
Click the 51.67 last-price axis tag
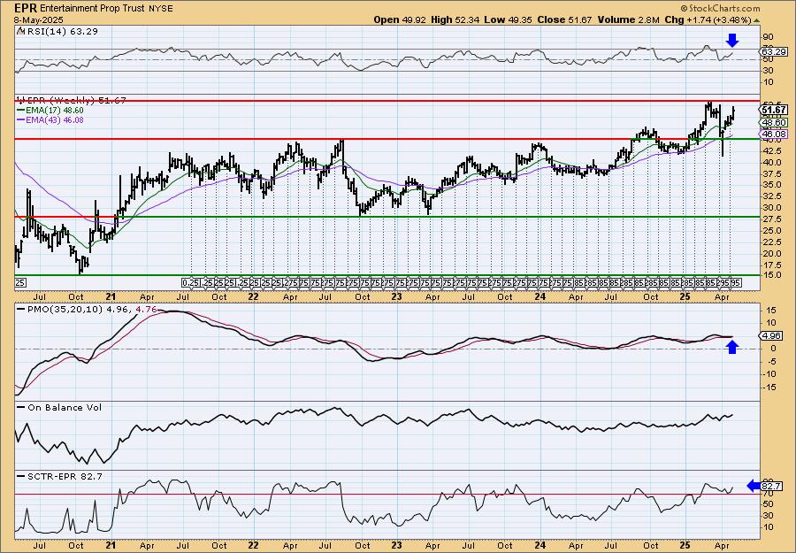(774, 110)
